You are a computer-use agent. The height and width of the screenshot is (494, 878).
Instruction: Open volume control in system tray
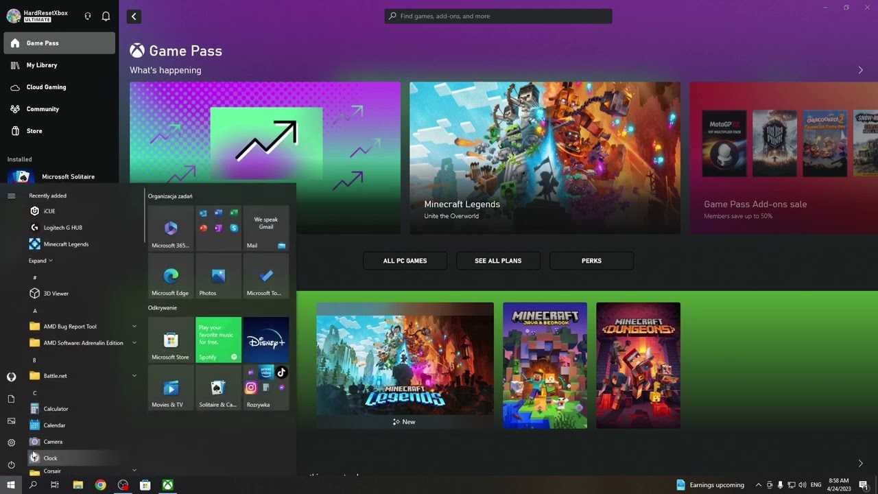[x=803, y=485]
